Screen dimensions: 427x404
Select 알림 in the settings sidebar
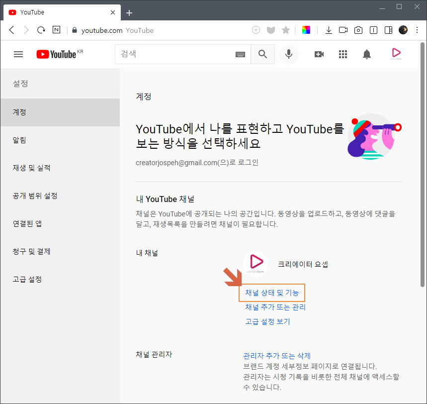tap(60, 140)
